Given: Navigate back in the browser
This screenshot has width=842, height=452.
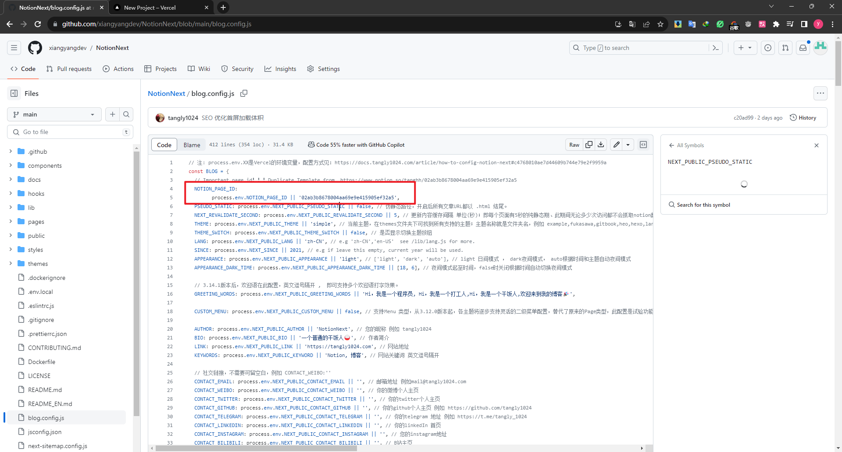Looking at the screenshot, I should 10,24.
